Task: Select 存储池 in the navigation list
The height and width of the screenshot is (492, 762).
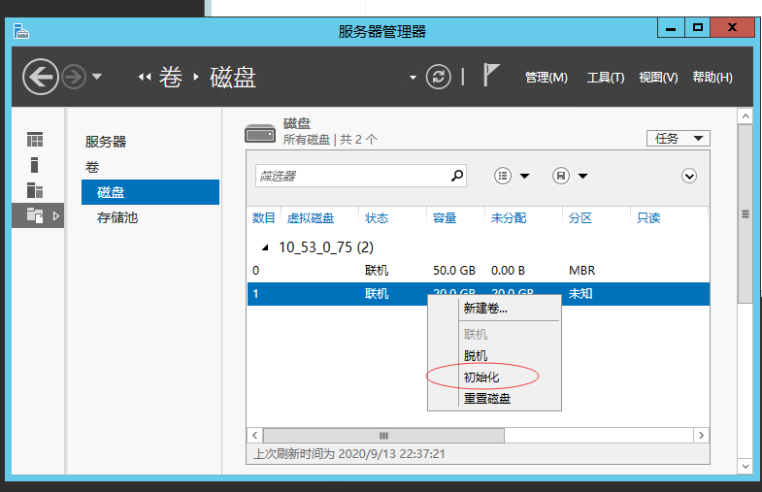Action: [117, 217]
